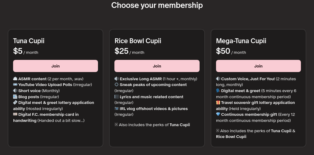The height and width of the screenshot is (155, 314).
Task: Click the ID card icon beside Digital F.C. membership
Action: (x=15, y=115)
